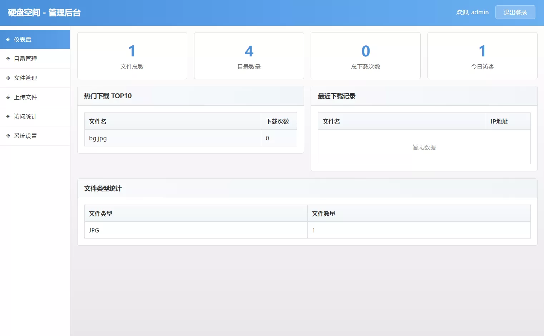The height and width of the screenshot is (336, 544).
Task: Switch to the 文件管理 section
Action: [25, 78]
